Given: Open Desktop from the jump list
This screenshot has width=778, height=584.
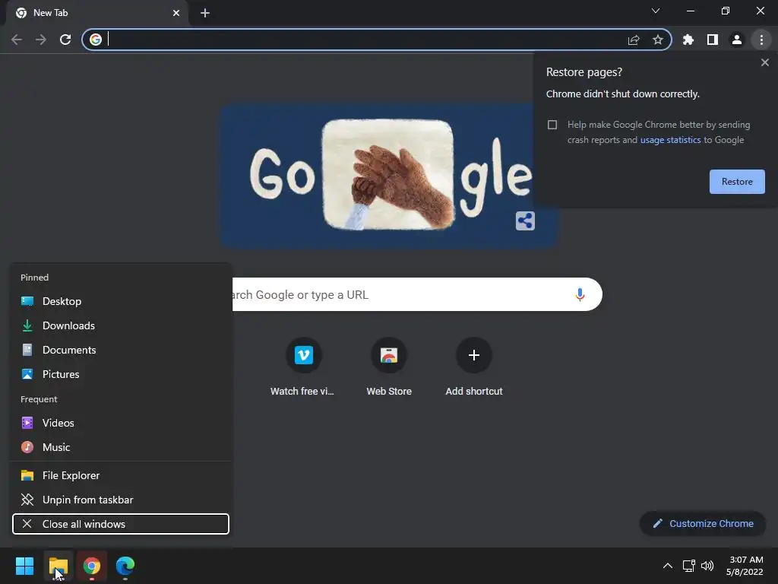Looking at the screenshot, I should (x=121, y=301).
